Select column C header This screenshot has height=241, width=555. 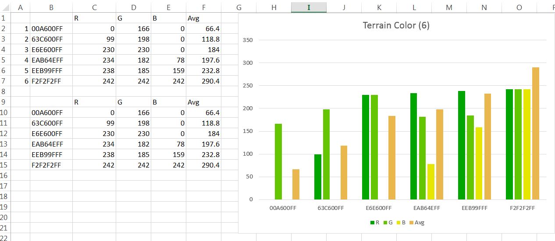pos(94,7)
